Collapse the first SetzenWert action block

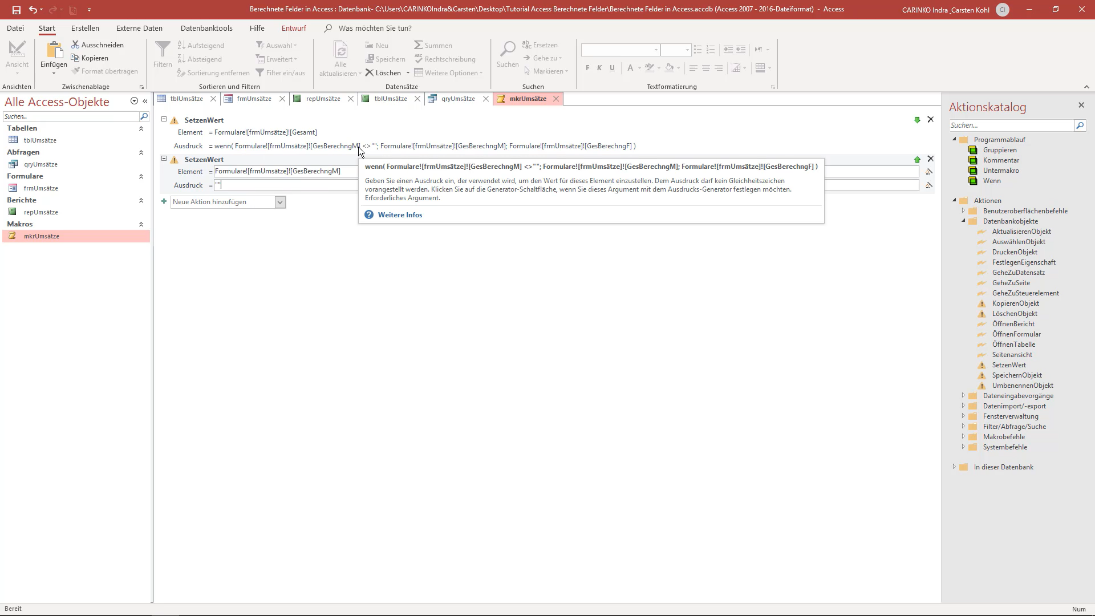point(164,119)
